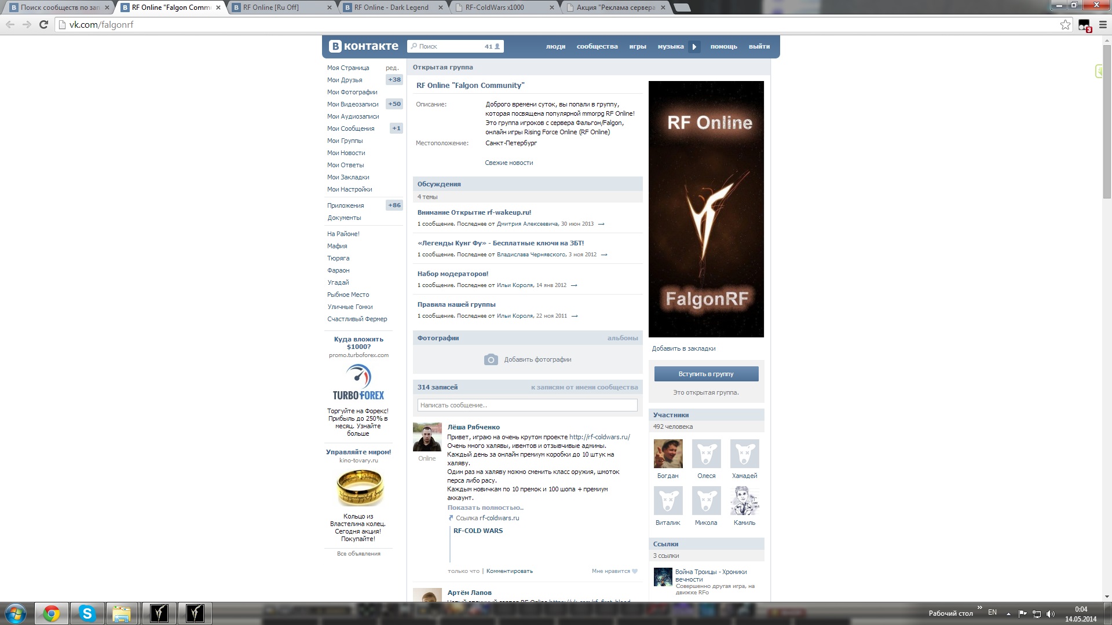1112x625 pixels.
Task: Click the Chrome back arrow
Action: pos(10,24)
